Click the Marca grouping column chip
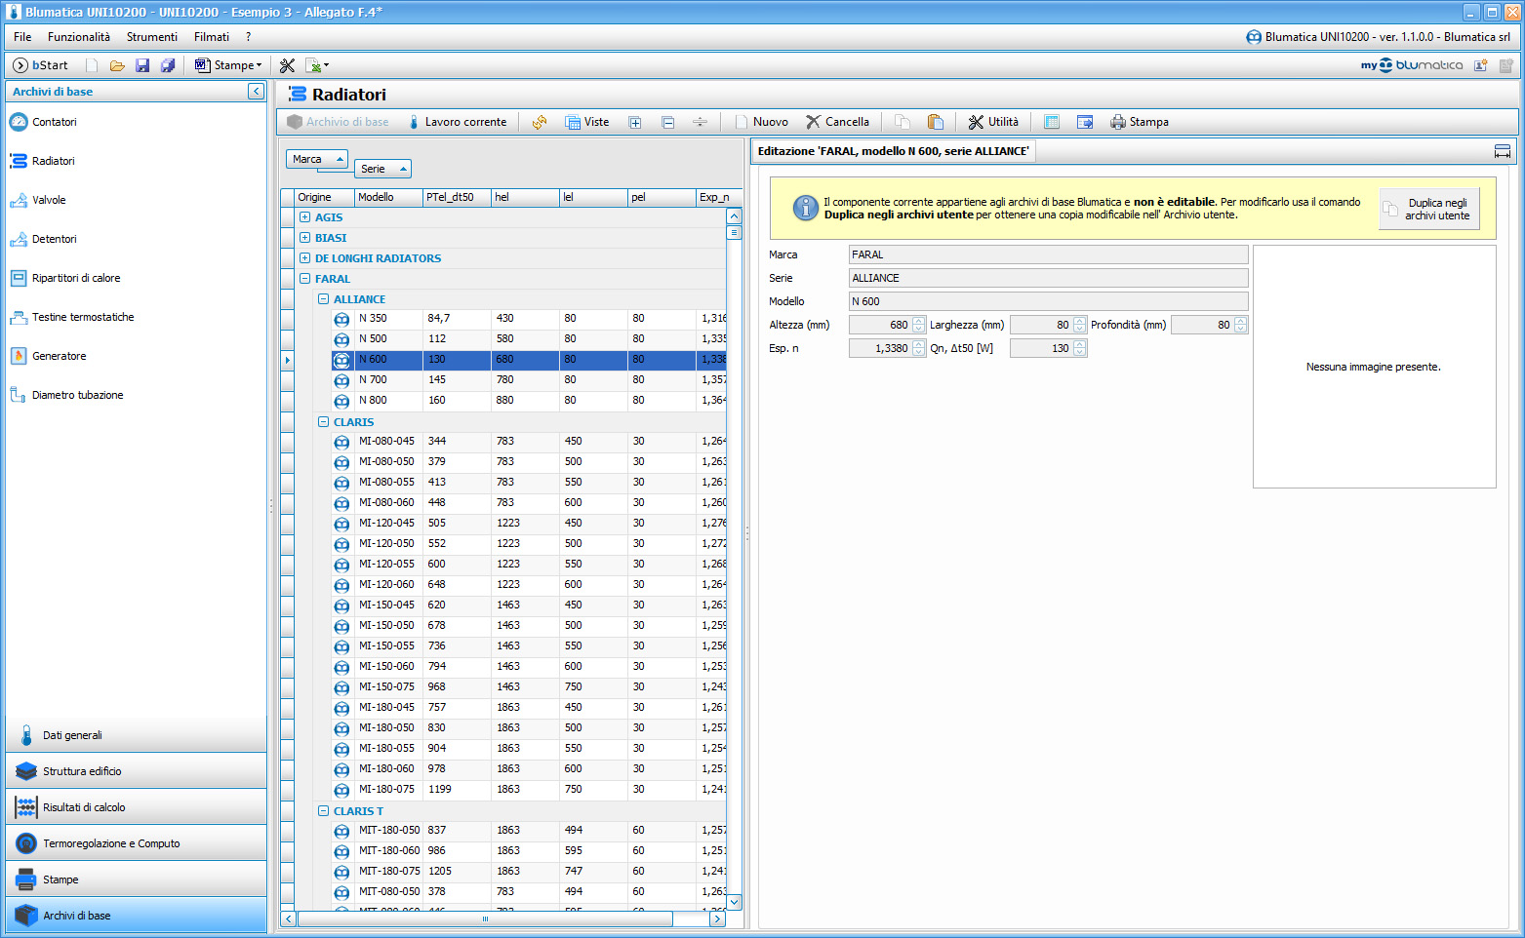Image resolution: width=1525 pixels, height=938 pixels. coord(317,159)
